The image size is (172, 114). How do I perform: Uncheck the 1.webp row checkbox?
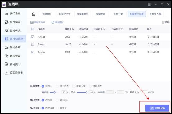[x=33, y=37]
